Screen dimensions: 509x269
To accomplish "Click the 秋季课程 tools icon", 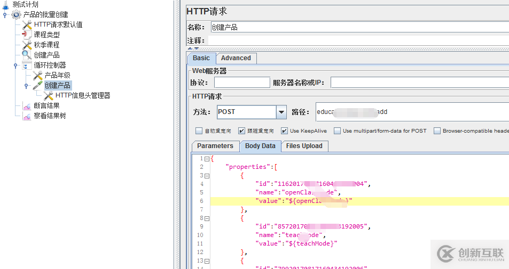I will click(27, 45).
